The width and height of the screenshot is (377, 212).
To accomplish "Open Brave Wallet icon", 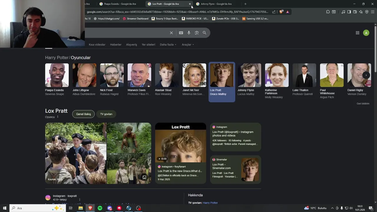I will (355, 12).
